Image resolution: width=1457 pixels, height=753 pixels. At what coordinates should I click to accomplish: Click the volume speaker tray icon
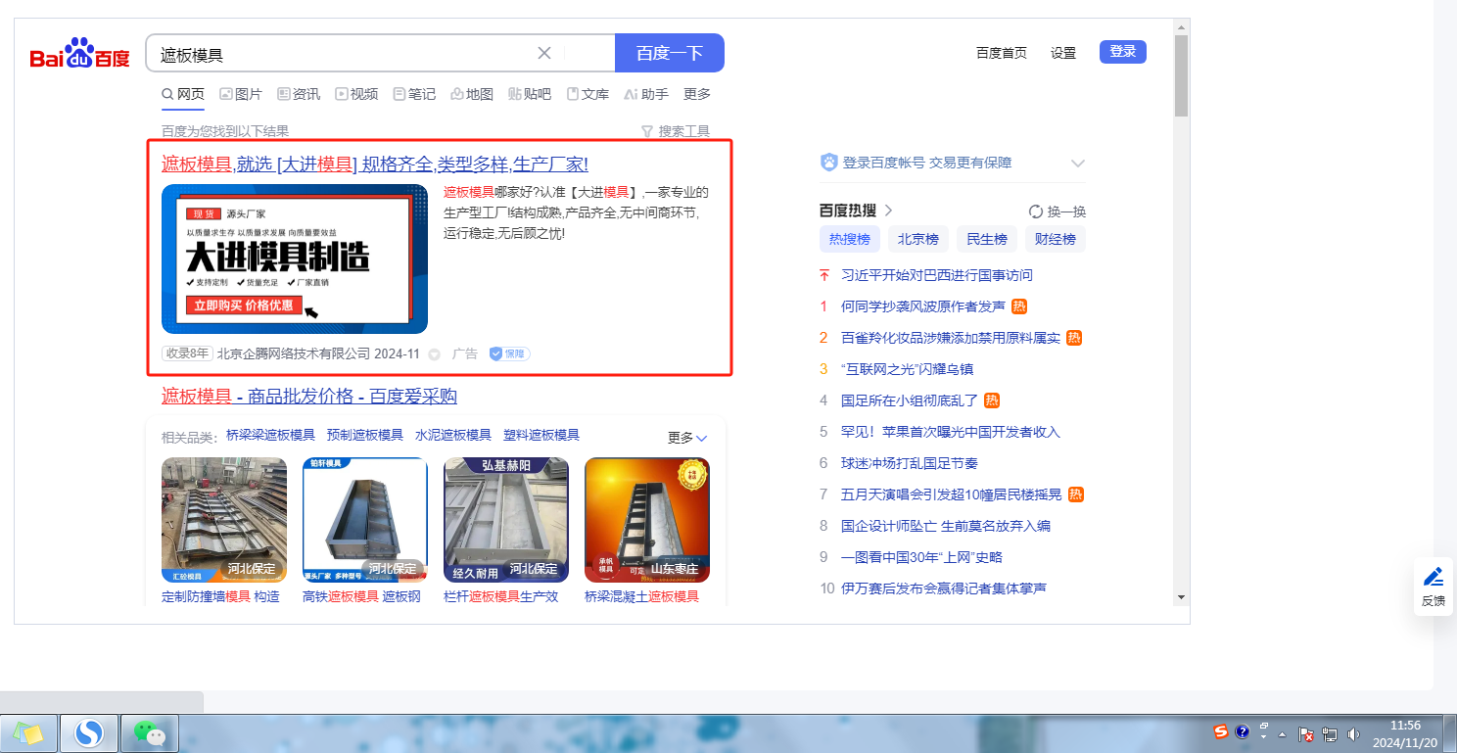(x=1354, y=733)
